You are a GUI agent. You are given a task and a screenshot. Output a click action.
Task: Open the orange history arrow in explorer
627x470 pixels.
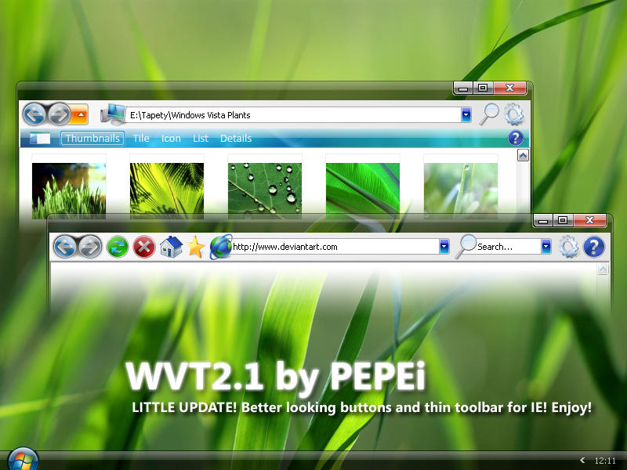[x=80, y=114]
